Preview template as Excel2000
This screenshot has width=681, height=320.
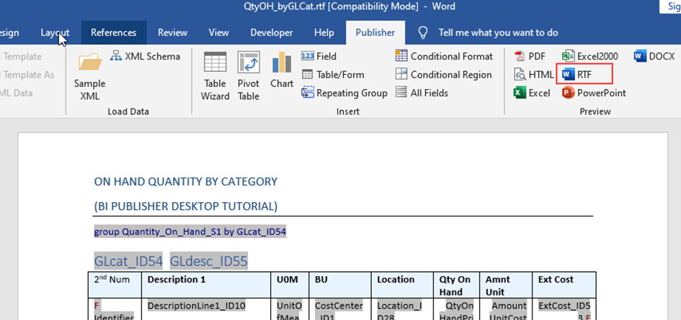[589, 56]
